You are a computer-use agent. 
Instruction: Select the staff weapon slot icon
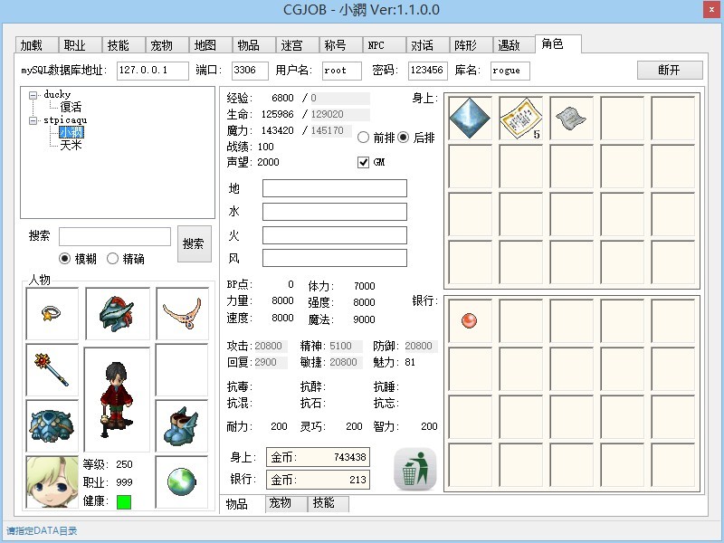coord(52,369)
